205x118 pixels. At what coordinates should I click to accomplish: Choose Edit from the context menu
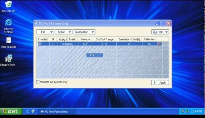coord(95,55)
